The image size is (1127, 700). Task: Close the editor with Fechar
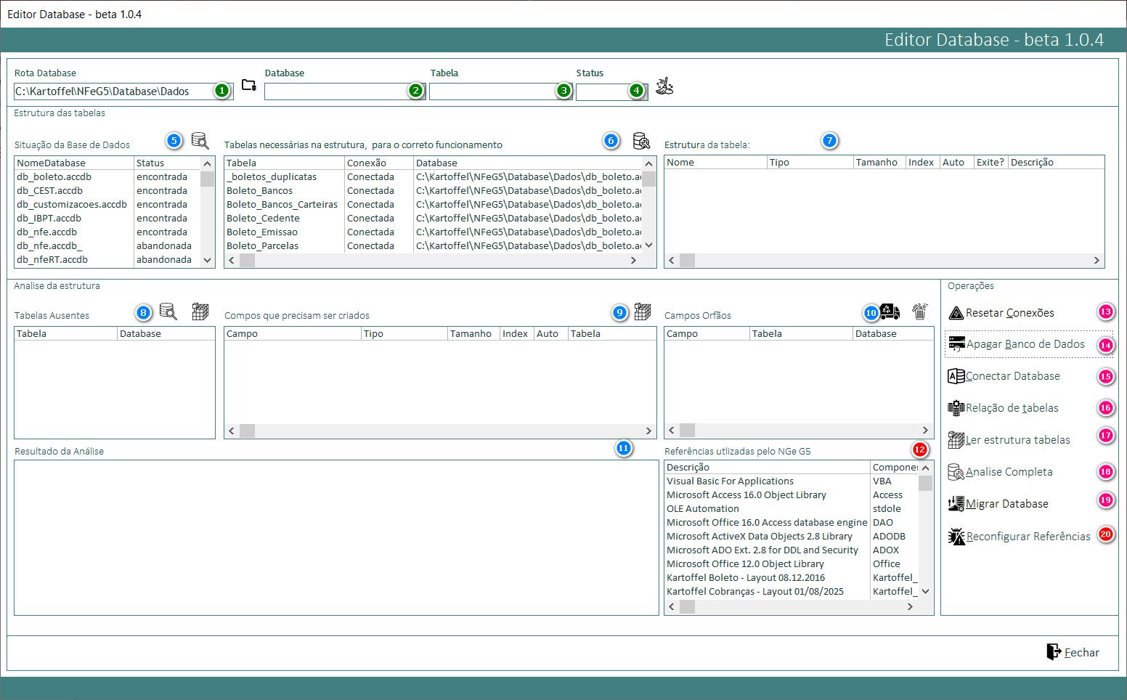click(1073, 652)
